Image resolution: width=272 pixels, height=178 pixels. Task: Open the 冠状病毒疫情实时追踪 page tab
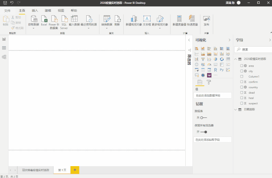tap(36, 170)
